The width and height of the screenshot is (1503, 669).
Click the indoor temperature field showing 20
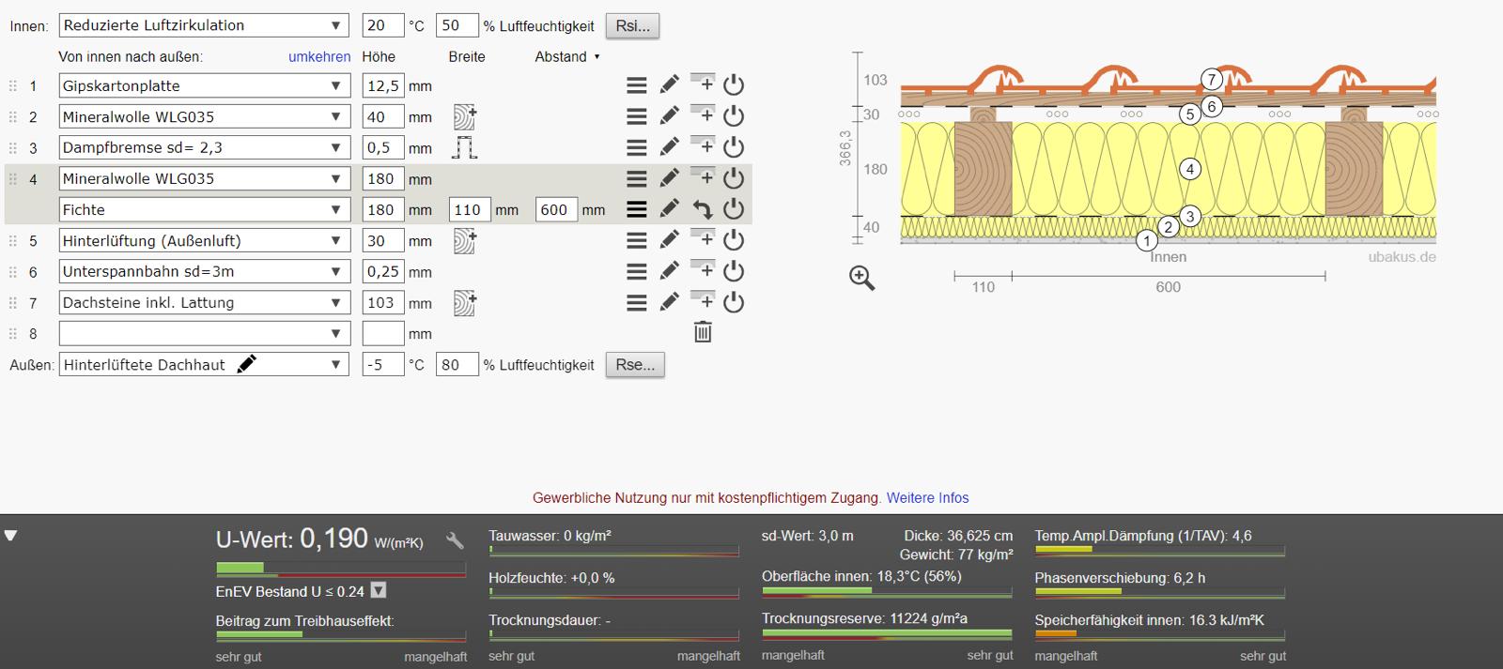[382, 25]
